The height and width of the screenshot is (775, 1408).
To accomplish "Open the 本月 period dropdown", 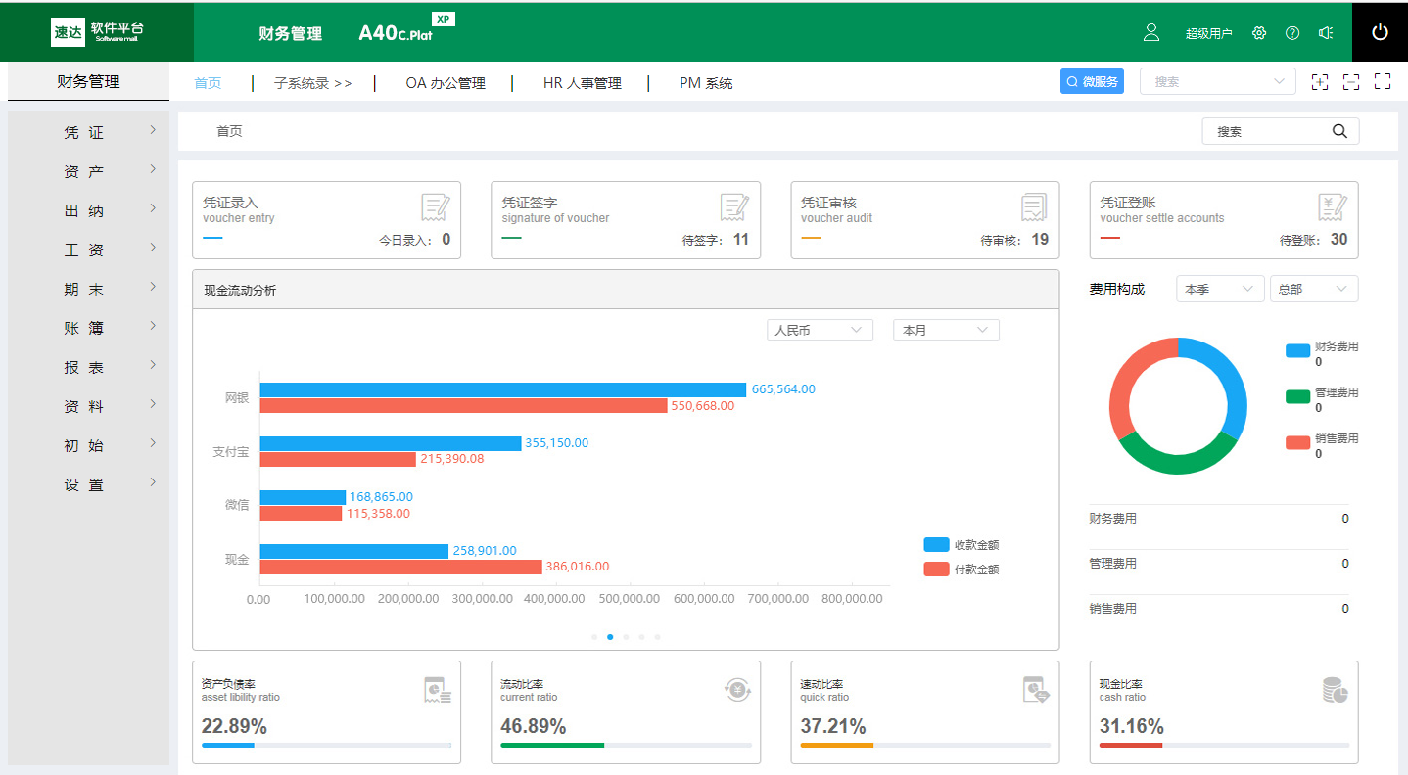I will 945,331.
